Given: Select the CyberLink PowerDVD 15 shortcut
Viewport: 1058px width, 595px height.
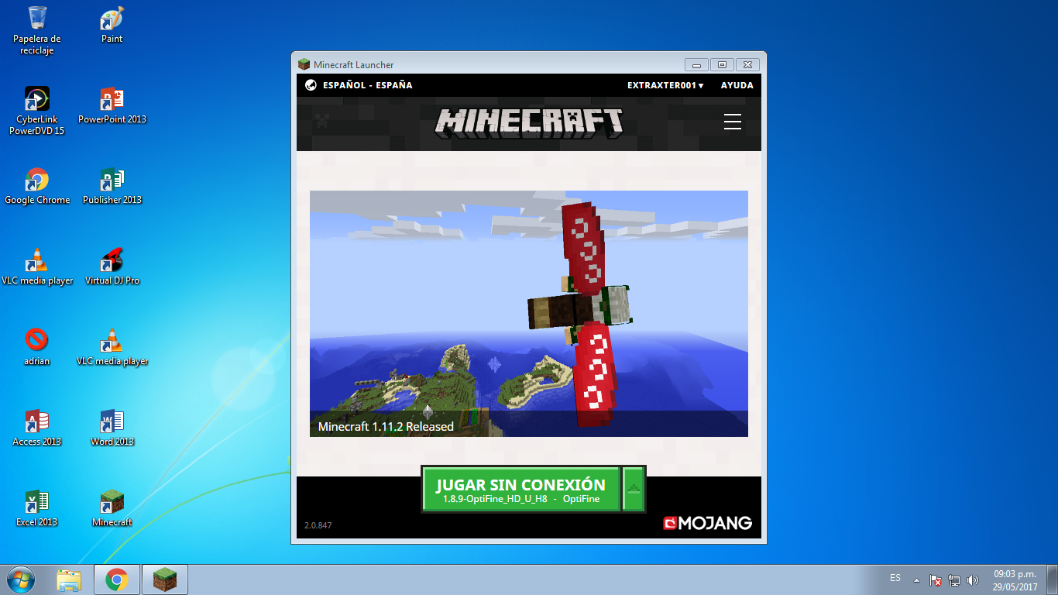Looking at the screenshot, I should pyautogui.click(x=36, y=111).
